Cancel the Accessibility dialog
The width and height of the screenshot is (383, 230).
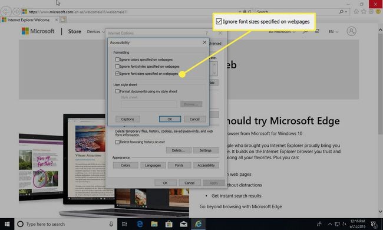pyautogui.click(x=194, y=119)
